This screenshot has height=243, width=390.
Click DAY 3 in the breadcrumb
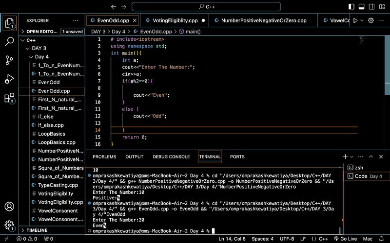pos(98,32)
